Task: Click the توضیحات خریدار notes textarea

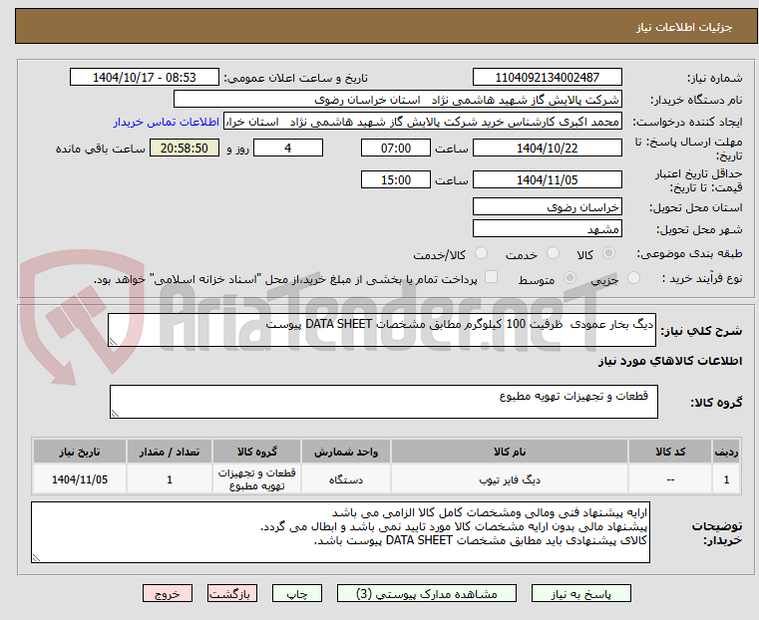Action: pos(340,532)
